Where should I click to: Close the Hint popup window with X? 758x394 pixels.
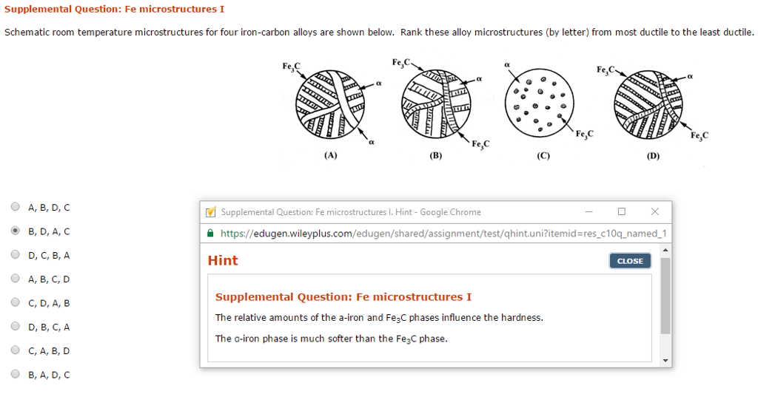click(x=655, y=211)
